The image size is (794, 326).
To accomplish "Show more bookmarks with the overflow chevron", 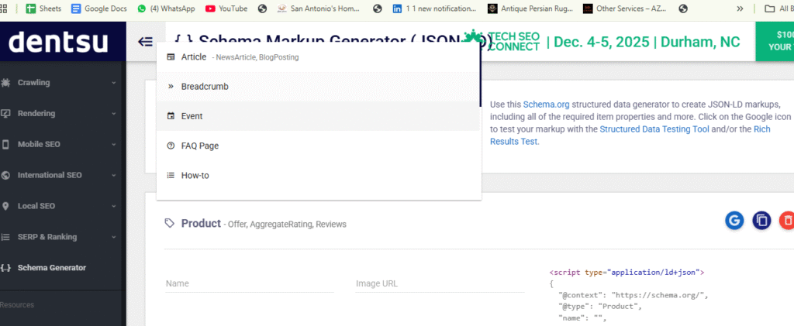I will 739,9.
